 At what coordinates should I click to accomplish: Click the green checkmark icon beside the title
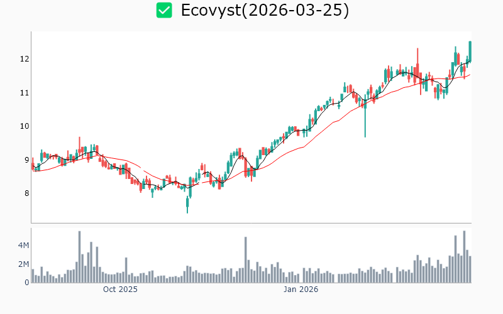164,11
